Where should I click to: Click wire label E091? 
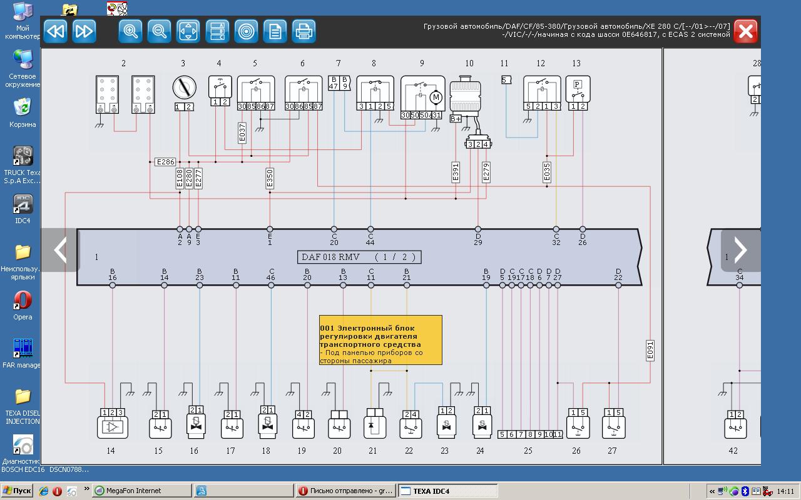pyautogui.click(x=650, y=351)
